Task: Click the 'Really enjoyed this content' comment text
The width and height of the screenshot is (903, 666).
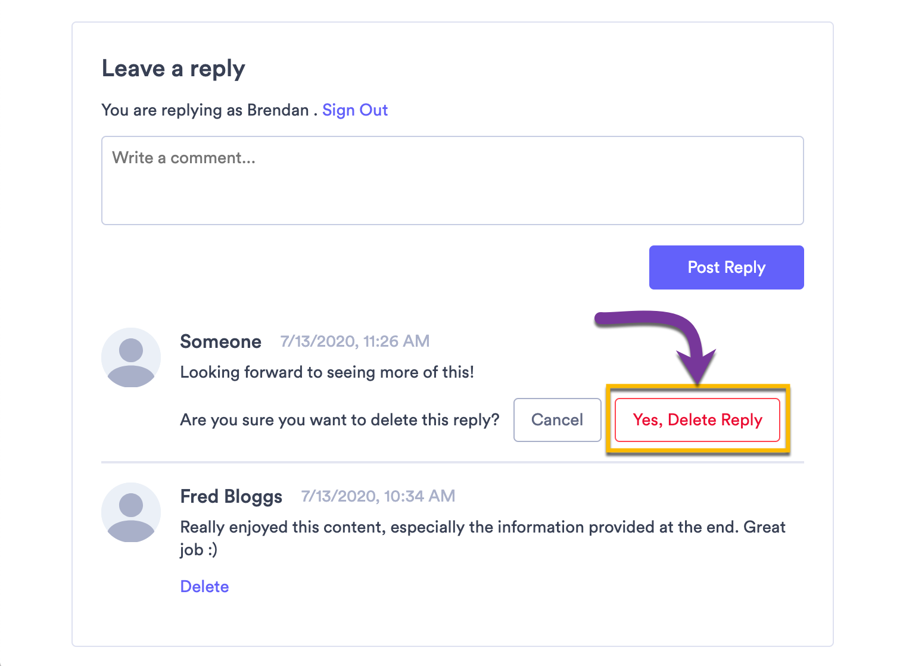Action: (482, 527)
